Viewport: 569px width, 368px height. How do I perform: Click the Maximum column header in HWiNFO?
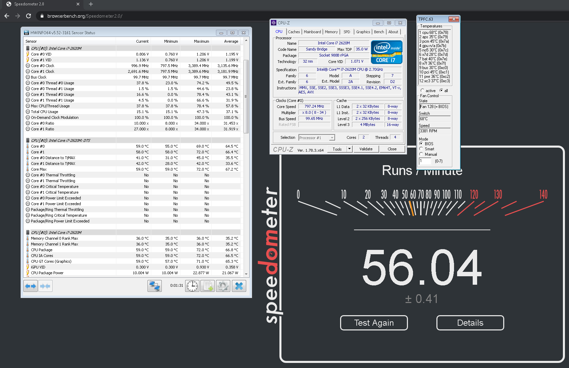click(x=196, y=41)
